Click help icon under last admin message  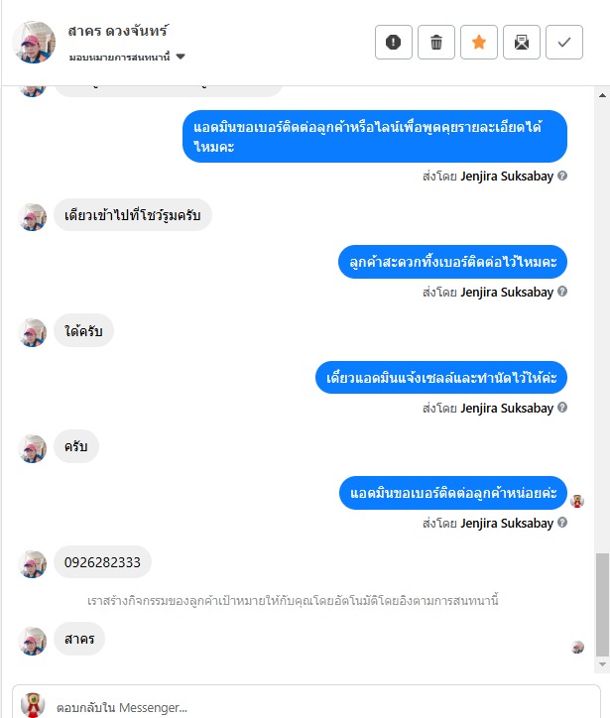tap(562, 522)
